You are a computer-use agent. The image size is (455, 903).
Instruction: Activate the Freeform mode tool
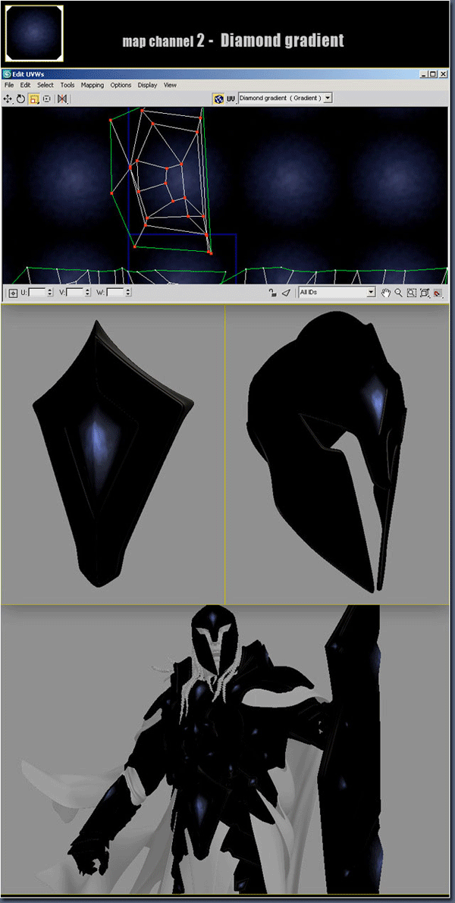click(47, 99)
